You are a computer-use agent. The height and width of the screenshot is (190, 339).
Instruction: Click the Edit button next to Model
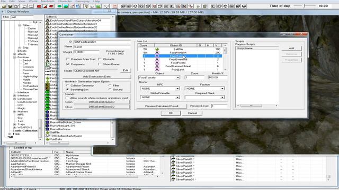click(x=126, y=70)
